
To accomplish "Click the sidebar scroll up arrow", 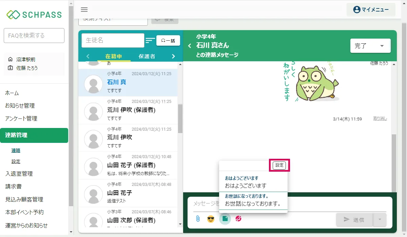I will tap(71, 4).
